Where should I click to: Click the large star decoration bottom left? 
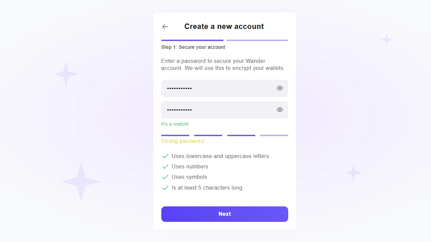81,182
